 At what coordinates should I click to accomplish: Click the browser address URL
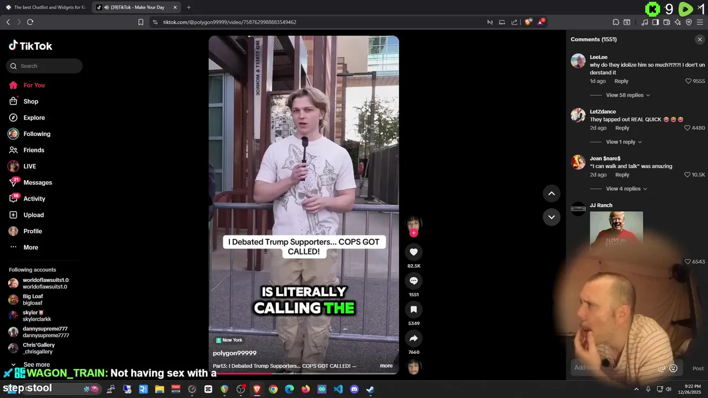coord(230,22)
